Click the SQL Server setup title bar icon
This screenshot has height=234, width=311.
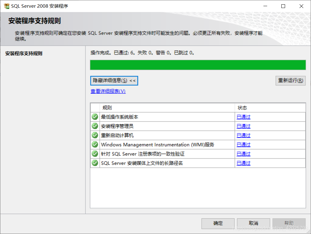pos(6,6)
